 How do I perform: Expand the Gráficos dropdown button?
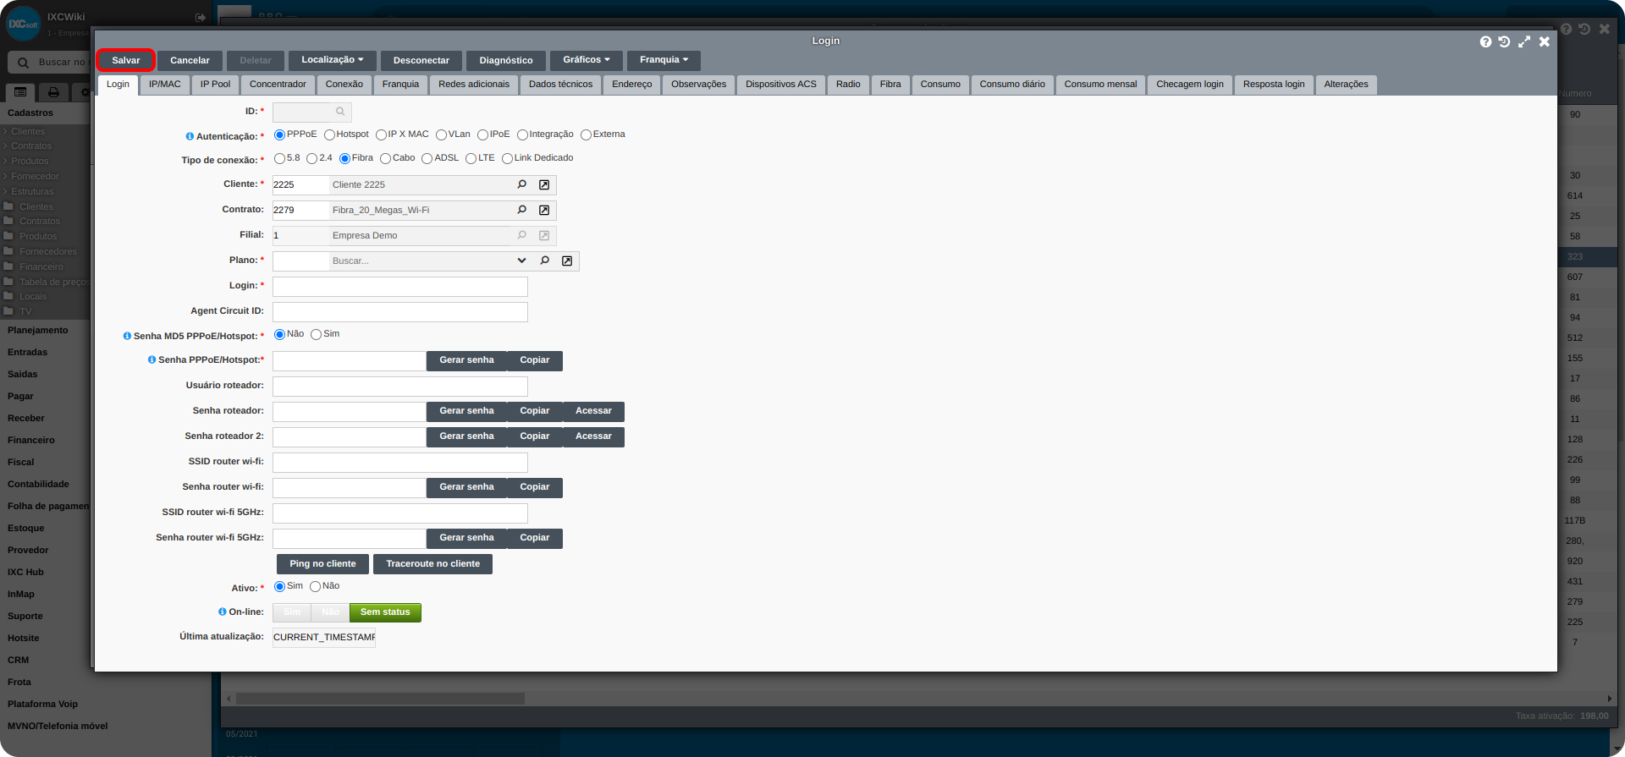[586, 60]
